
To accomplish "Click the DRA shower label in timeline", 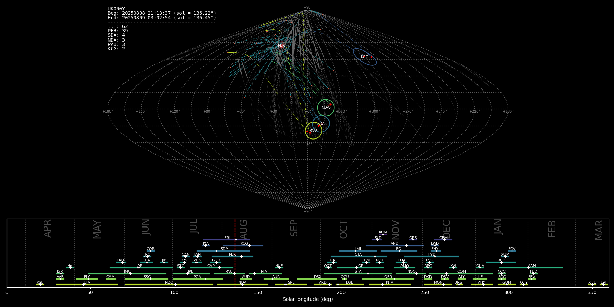I will [331, 260].
